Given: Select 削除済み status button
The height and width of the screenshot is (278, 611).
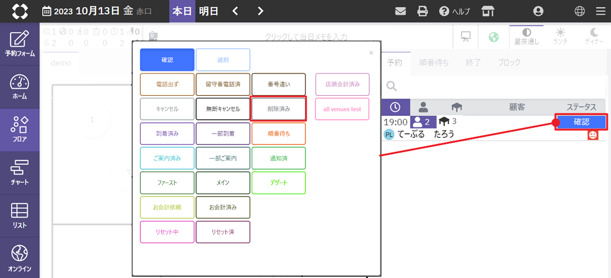Looking at the screenshot, I should click(278, 109).
